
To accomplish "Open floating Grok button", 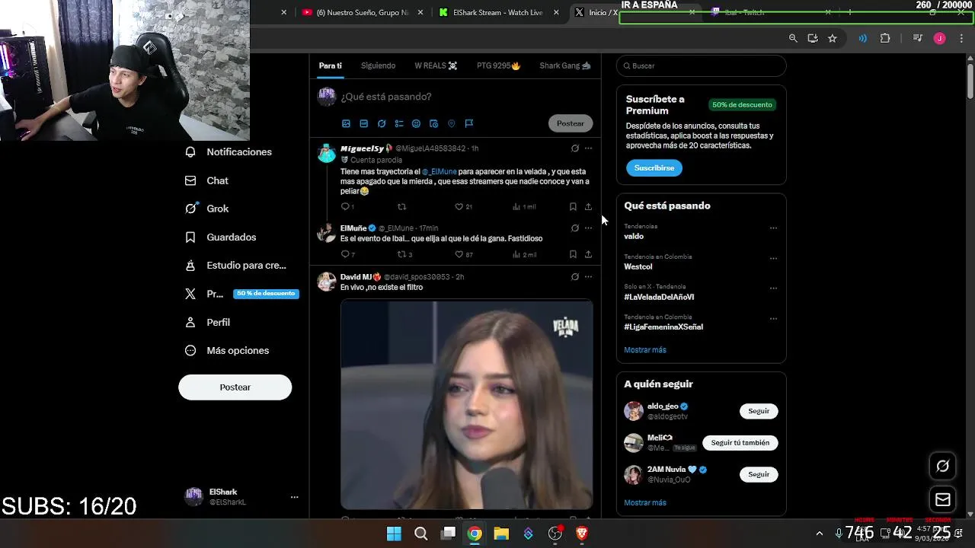I will 943,466.
